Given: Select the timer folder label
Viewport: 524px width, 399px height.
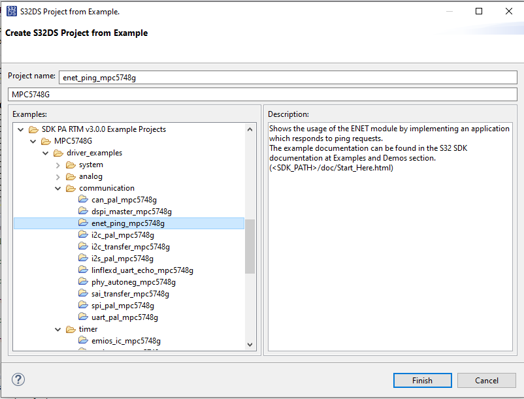Looking at the screenshot, I should [88, 329].
